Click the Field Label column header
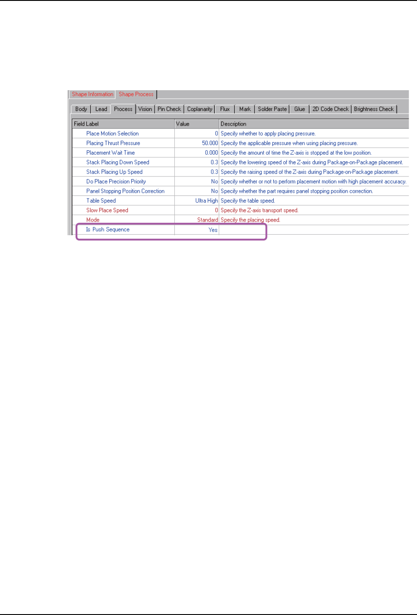This screenshot has height=615, width=417. pos(123,124)
